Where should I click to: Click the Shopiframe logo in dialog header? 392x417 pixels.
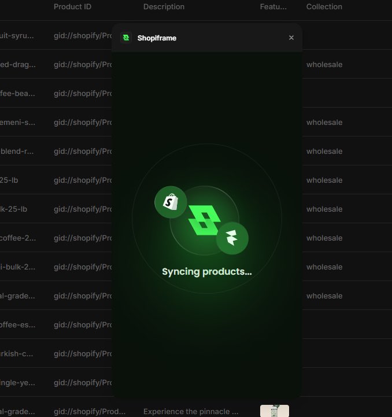pos(126,38)
